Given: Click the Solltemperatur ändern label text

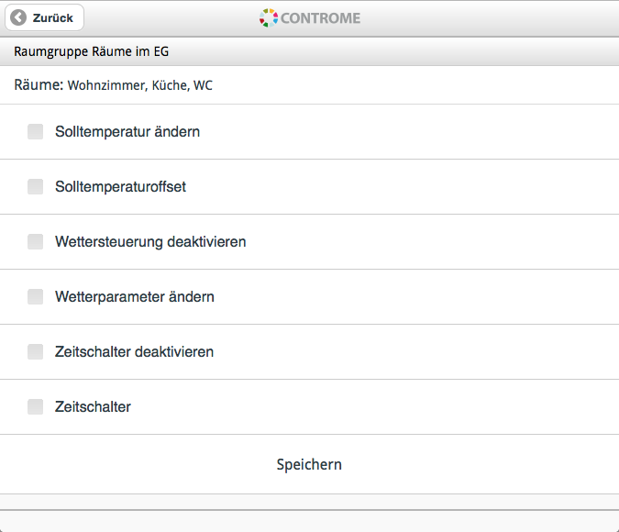Looking at the screenshot, I should click(x=127, y=131).
